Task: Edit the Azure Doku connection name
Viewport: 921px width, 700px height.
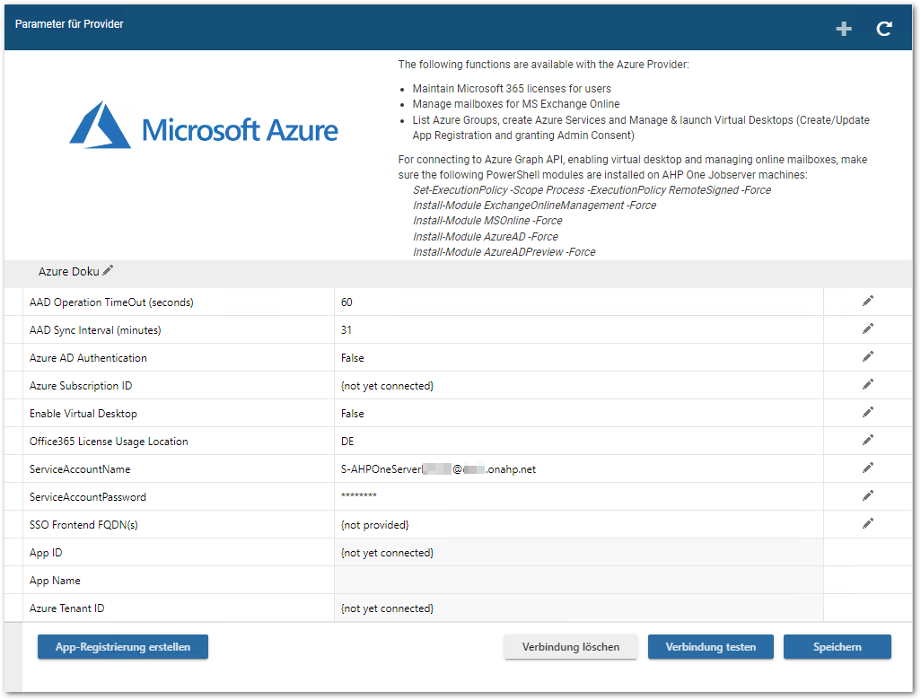Action: (x=108, y=270)
